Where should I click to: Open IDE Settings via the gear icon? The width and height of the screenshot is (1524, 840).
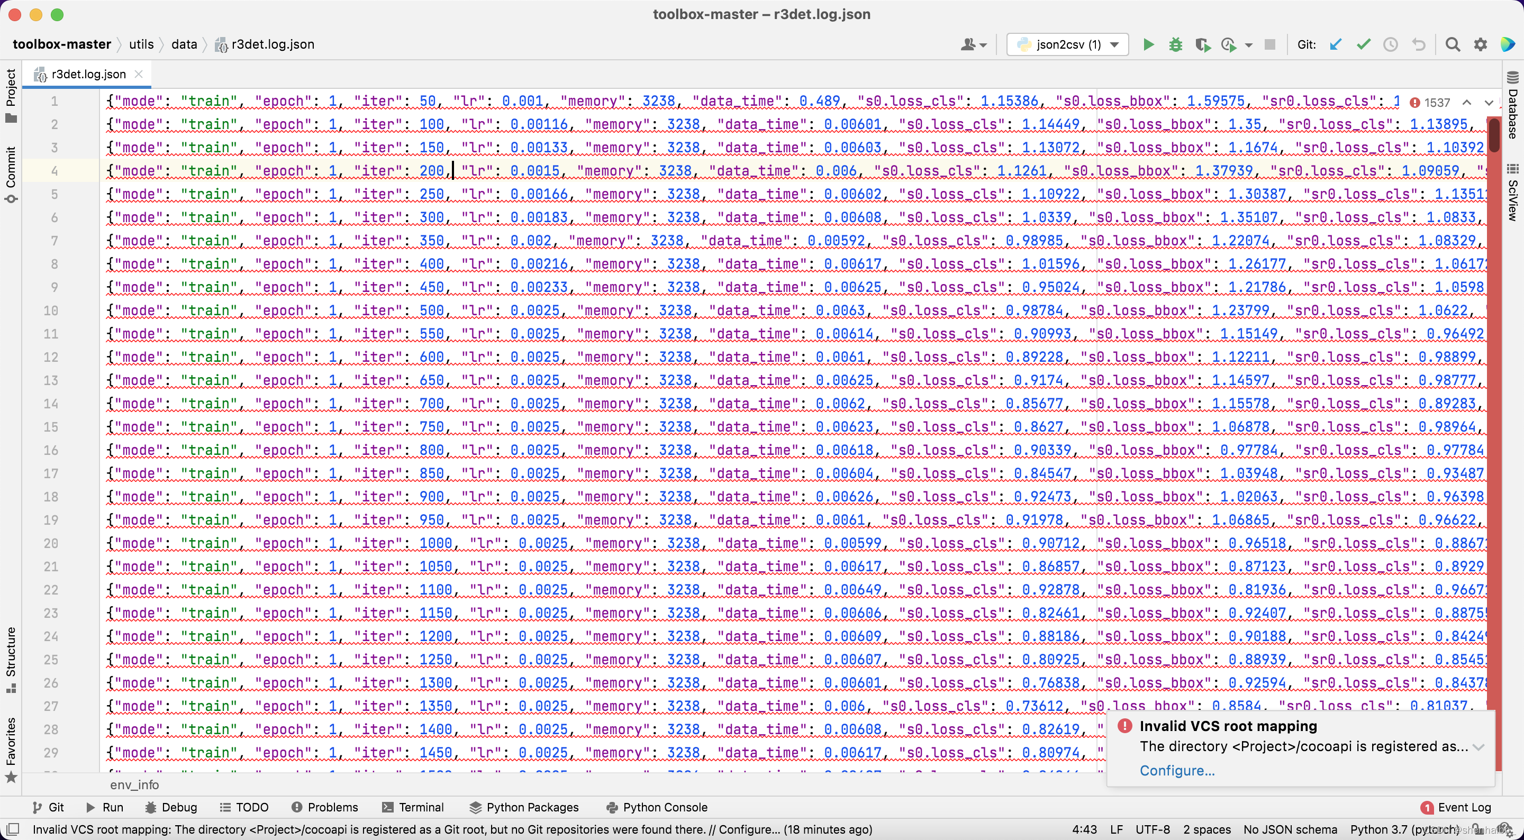click(x=1480, y=44)
